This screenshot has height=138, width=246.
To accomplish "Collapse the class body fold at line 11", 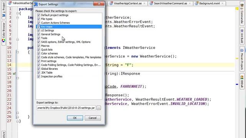I will click(18, 52).
